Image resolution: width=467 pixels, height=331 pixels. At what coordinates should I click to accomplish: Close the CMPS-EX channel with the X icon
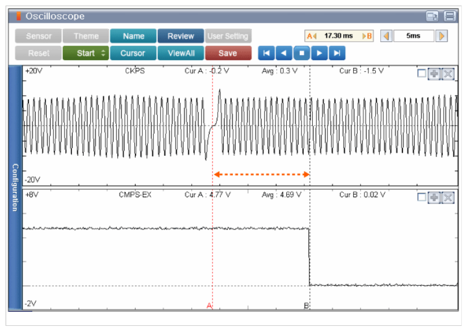[x=448, y=198]
